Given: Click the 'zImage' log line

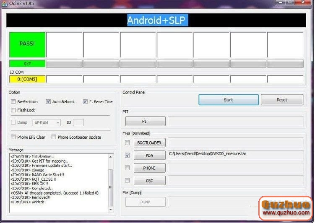Looking at the screenshot, I should 27,170.
